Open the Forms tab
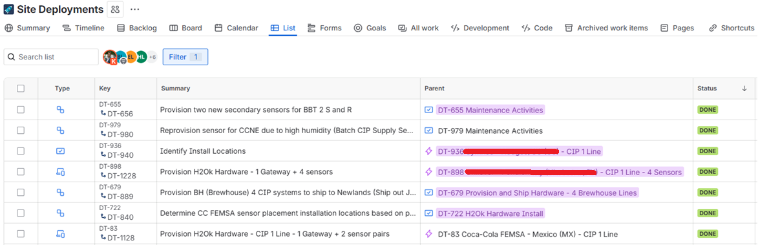Screen dimensions: 758x245 point(324,28)
